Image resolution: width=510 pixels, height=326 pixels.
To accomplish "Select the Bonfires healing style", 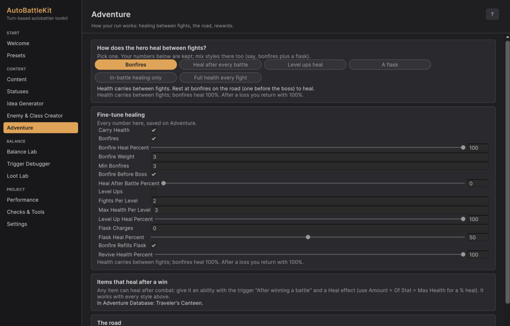I will tap(136, 65).
